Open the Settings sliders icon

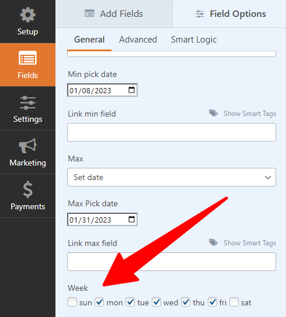pyautogui.click(x=28, y=103)
